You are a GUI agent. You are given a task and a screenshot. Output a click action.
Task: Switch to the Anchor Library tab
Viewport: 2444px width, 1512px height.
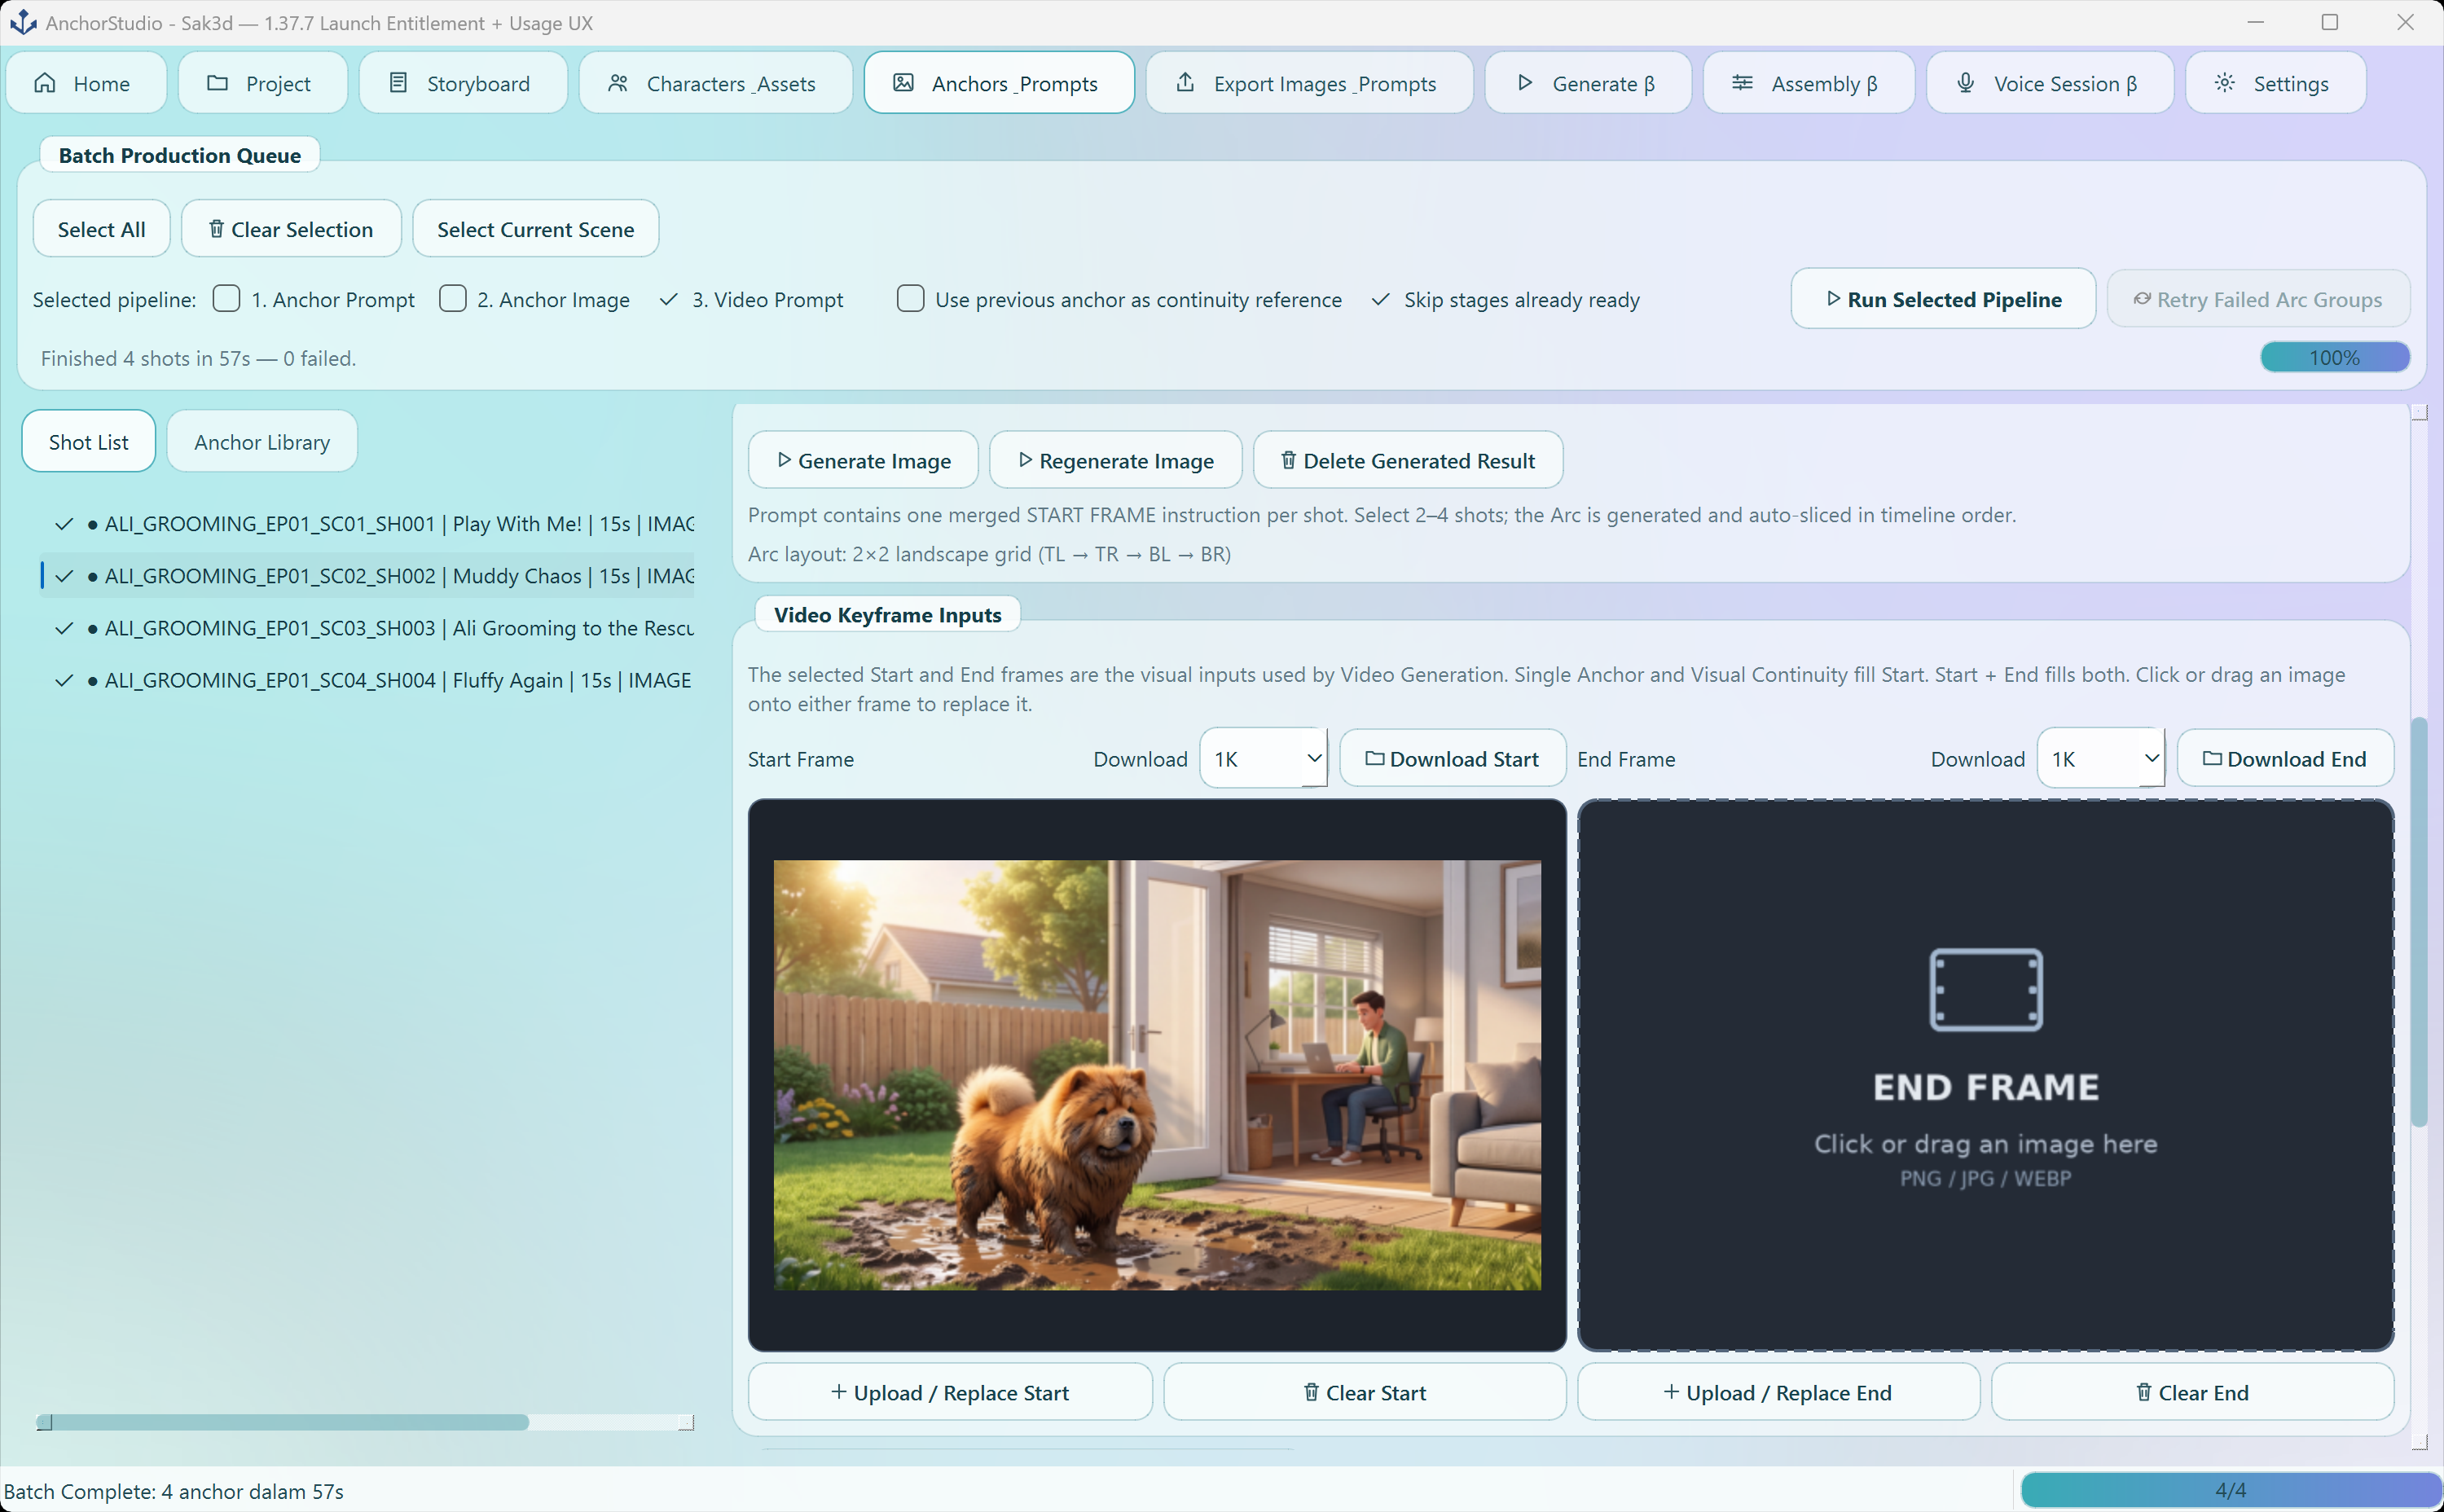click(x=262, y=442)
